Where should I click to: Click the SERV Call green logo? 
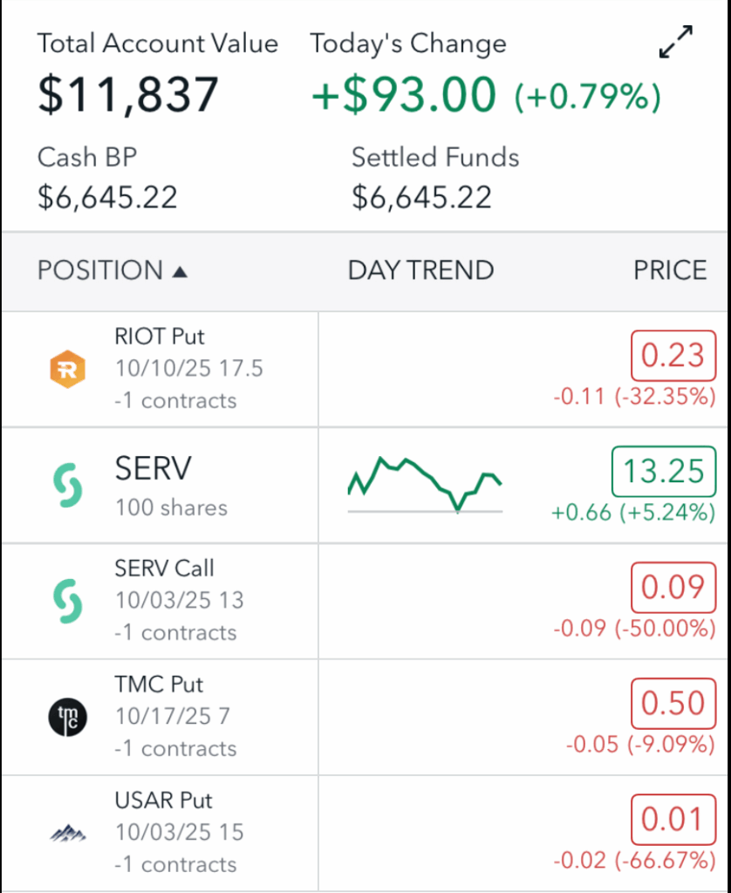tap(67, 601)
